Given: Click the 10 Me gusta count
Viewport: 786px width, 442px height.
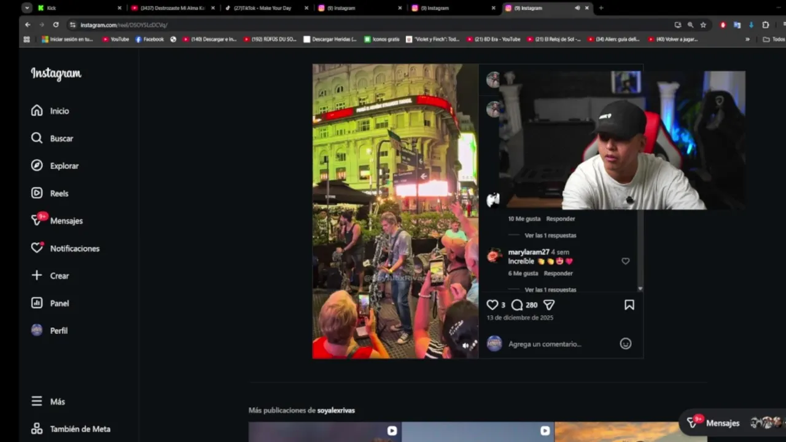Looking at the screenshot, I should (x=524, y=219).
